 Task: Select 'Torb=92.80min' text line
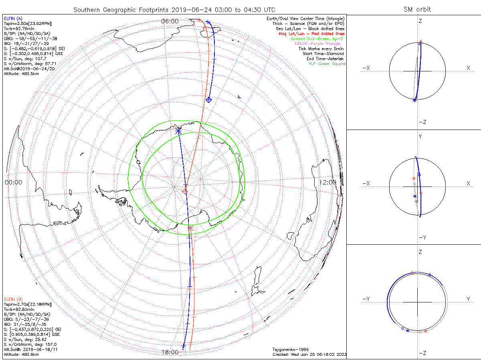[19, 309]
